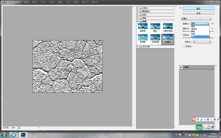Expand the 风格化 filter folder
This screenshot has width=221, height=138.
[137, 8]
